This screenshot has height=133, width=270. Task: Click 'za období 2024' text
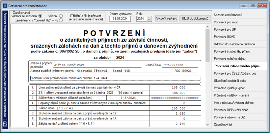point(109,57)
